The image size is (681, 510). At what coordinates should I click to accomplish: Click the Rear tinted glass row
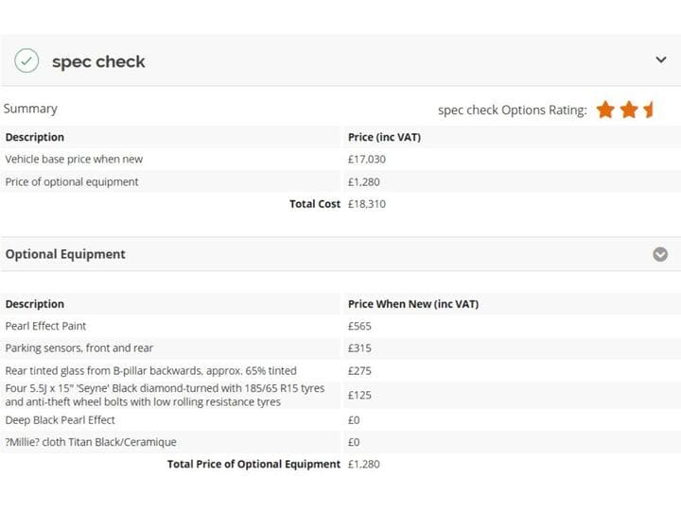coord(340,371)
